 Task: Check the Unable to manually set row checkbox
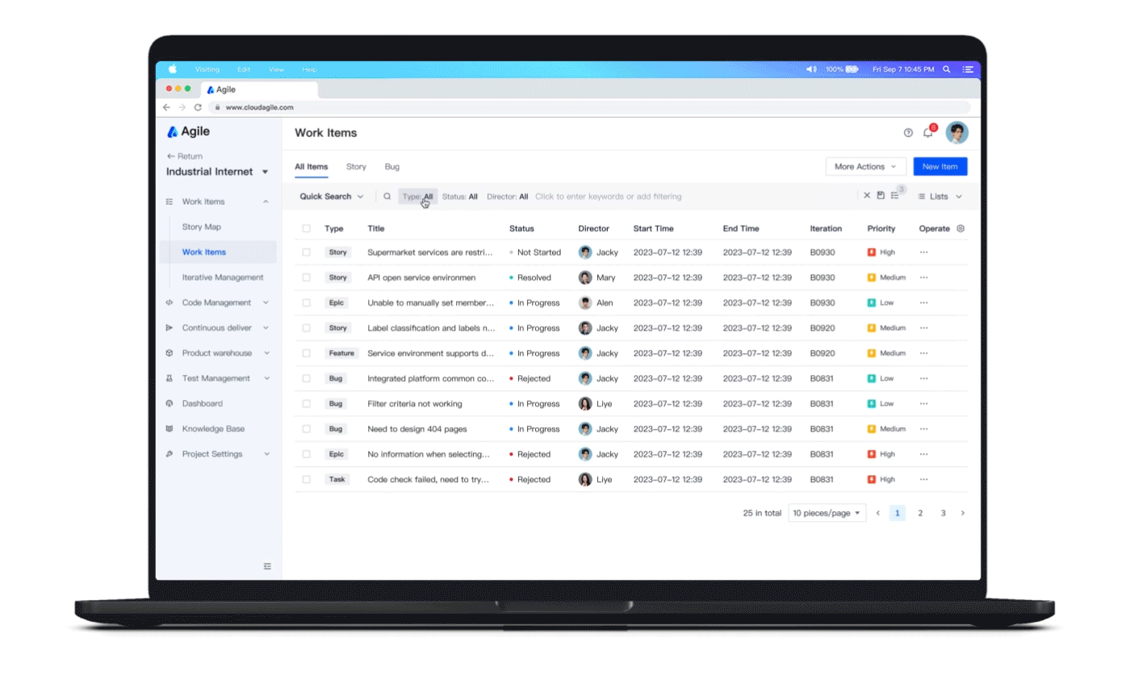pos(307,303)
